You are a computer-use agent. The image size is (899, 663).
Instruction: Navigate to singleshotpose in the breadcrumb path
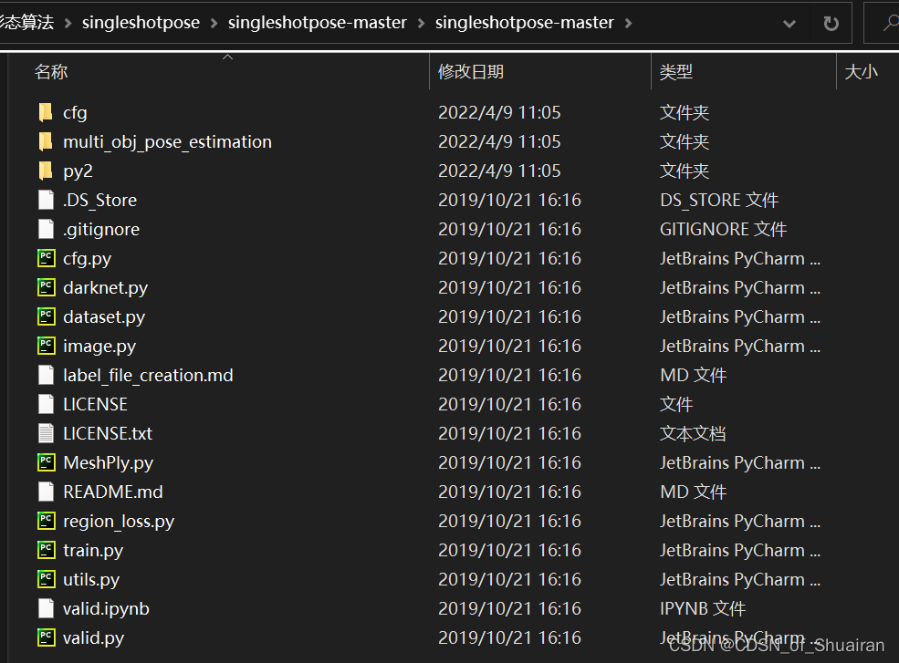point(141,22)
